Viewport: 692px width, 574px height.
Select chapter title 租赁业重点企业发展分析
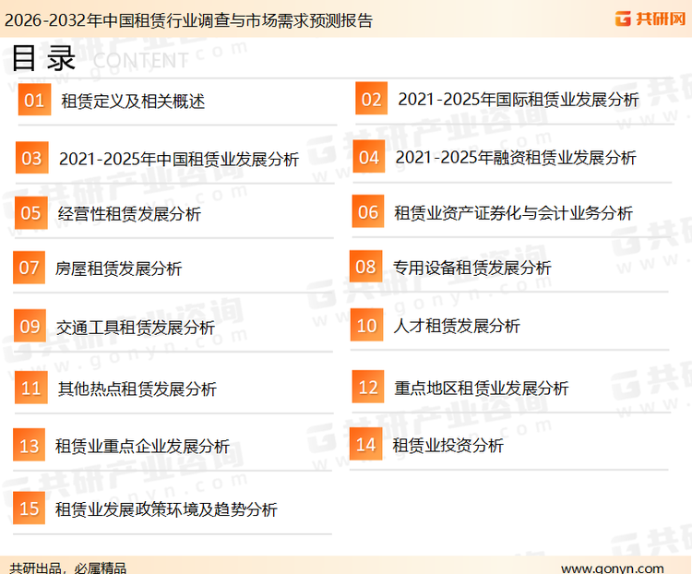(x=142, y=446)
